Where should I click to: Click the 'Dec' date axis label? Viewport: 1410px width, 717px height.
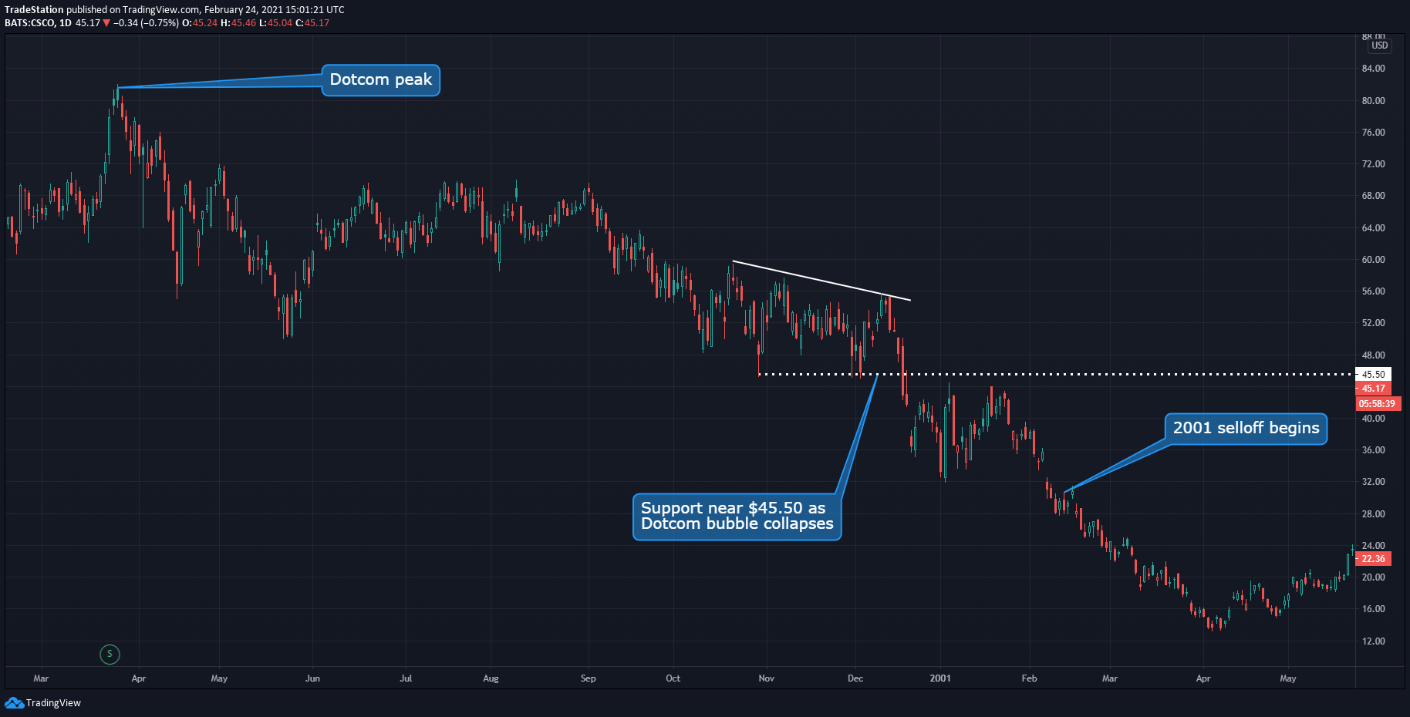pyautogui.click(x=855, y=678)
